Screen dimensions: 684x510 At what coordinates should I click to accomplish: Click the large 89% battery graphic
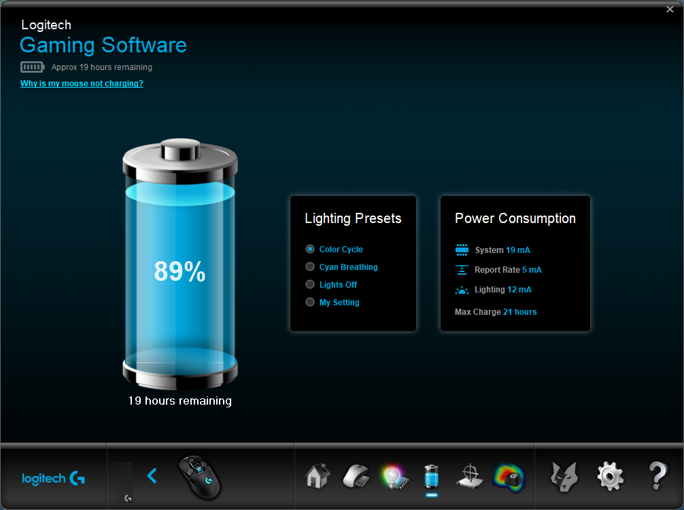pos(180,265)
